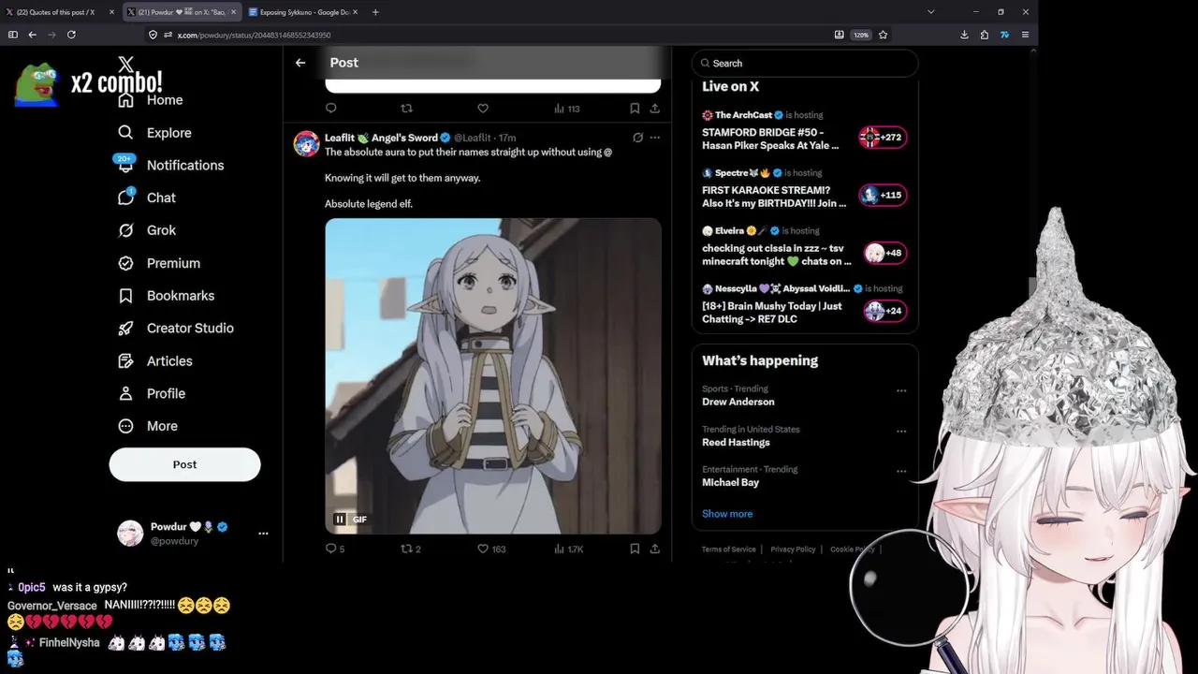Screen dimensions: 1198x674
Task: Open Leaflit's post more options menu
Action: click(x=655, y=138)
